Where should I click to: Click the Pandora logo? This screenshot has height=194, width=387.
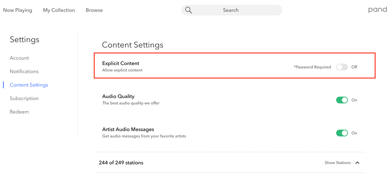(377, 10)
